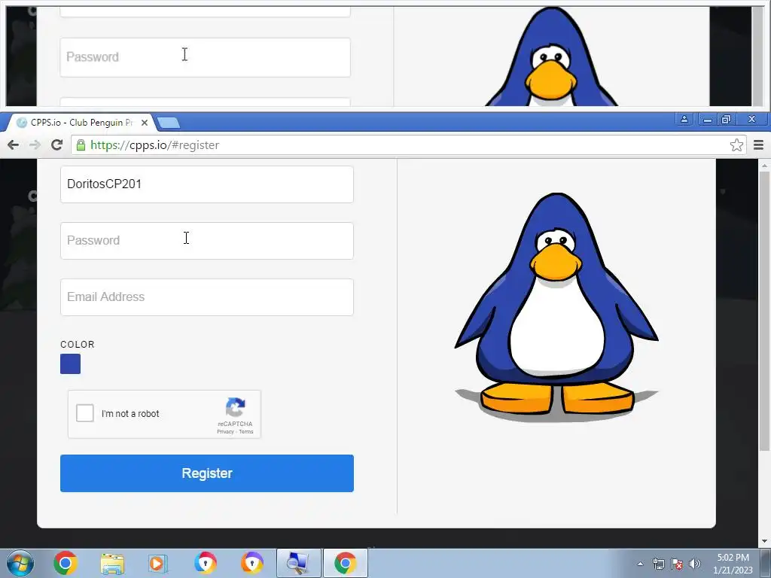
Task: Click the reCAPTCHA logo
Action: pyautogui.click(x=236, y=407)
